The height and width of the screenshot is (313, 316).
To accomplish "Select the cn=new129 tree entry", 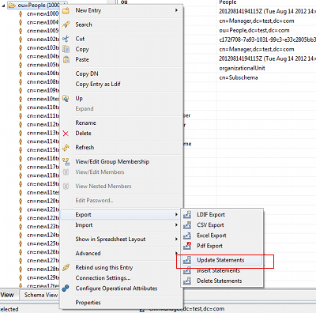I will [x=43, y=277].
